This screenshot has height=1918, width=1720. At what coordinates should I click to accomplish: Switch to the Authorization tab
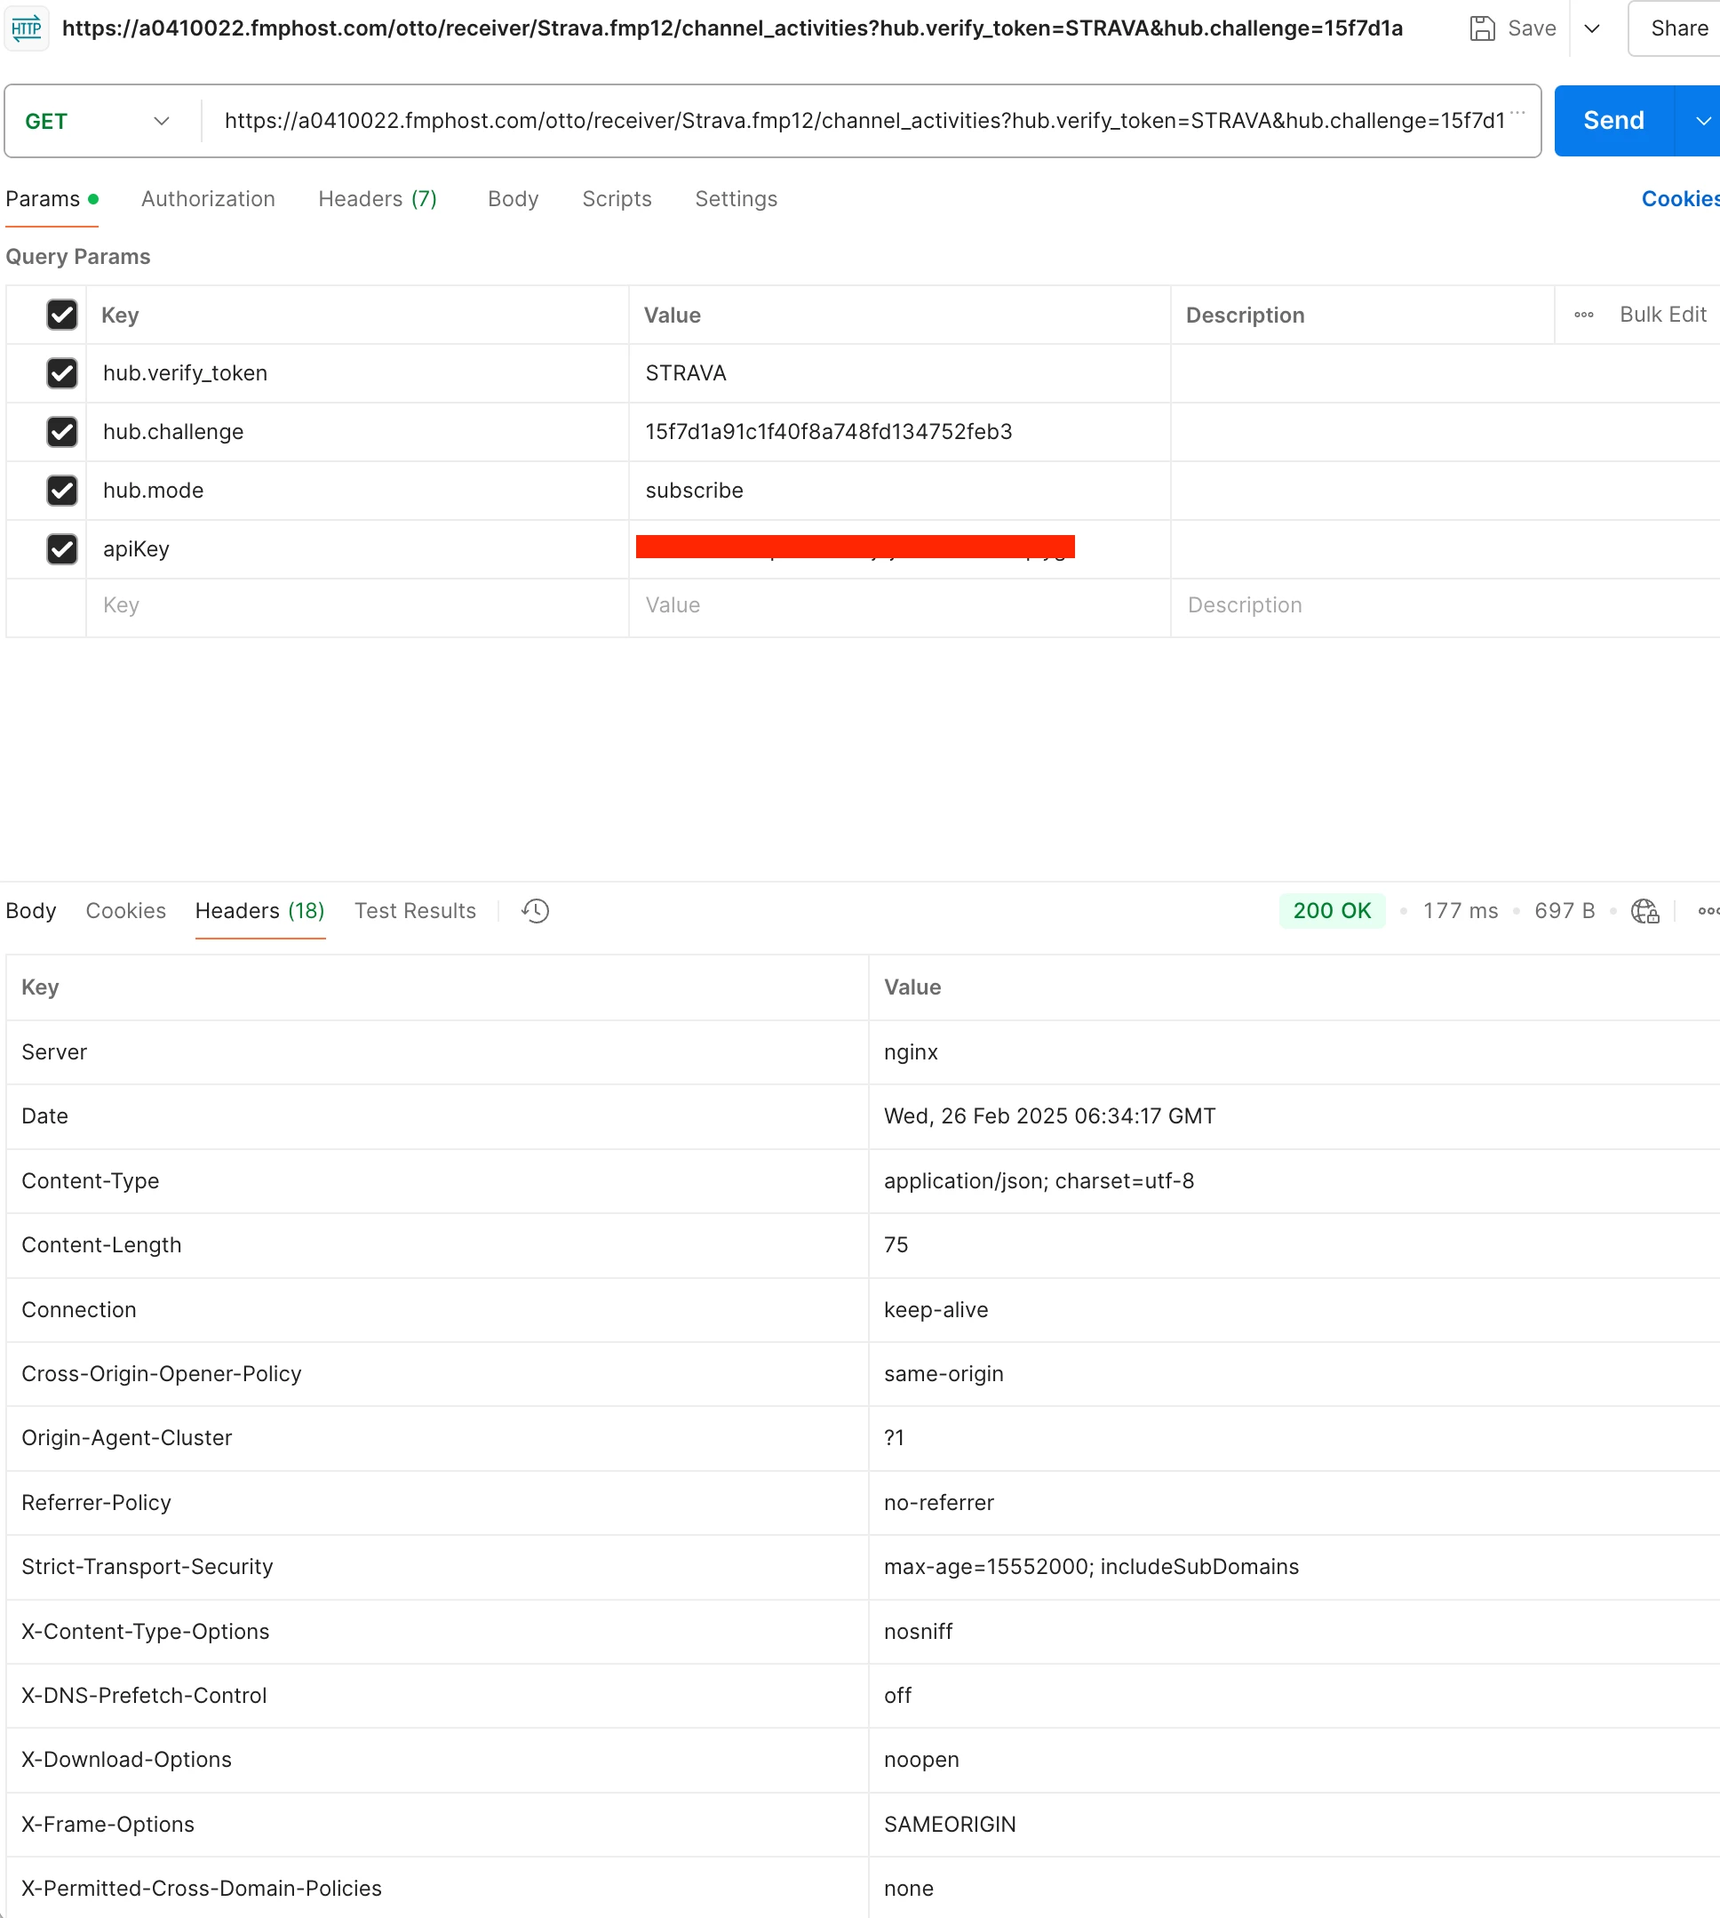tap(208, 198)
